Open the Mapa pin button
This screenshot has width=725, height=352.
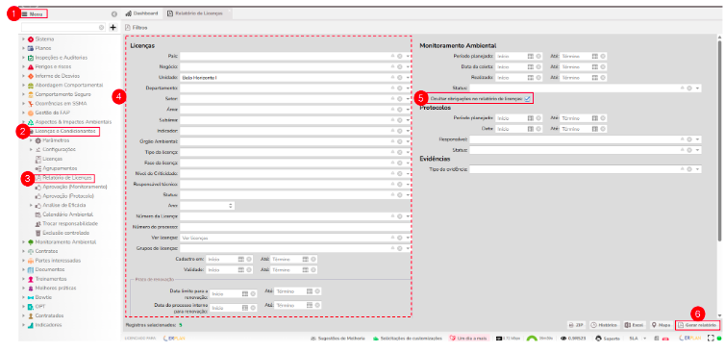point(662,325)
